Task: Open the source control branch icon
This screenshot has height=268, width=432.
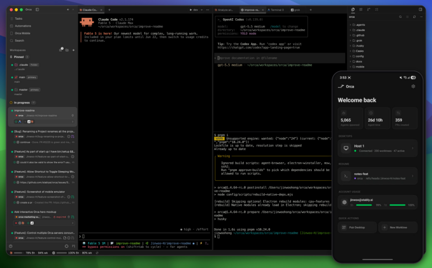Action: point(369,10)
